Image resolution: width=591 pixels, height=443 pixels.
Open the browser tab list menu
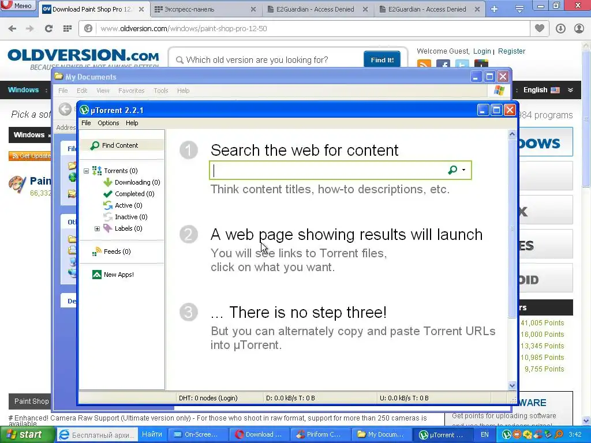(519, 9)
